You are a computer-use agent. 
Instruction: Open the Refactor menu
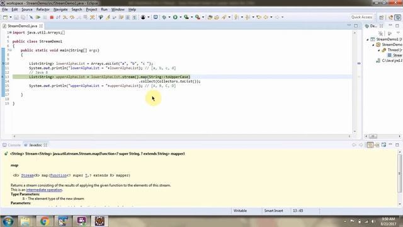point(43,9)
